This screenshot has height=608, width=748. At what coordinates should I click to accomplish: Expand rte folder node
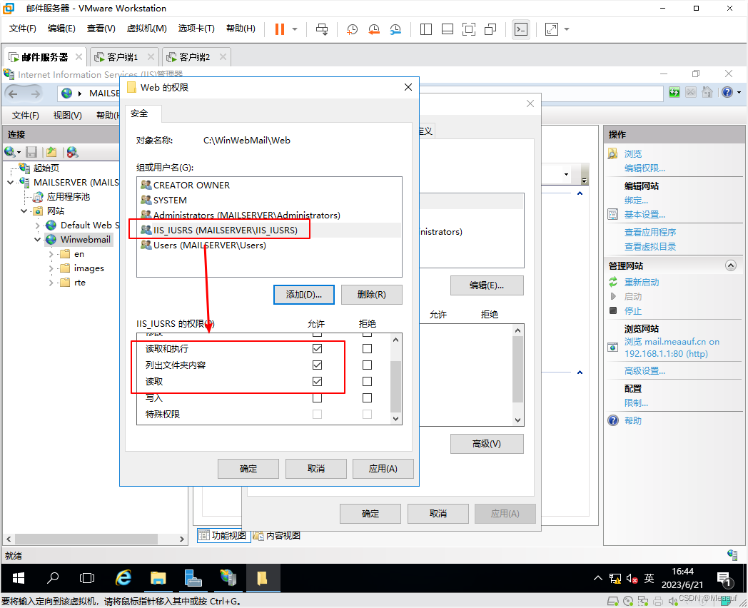(51, 283)
